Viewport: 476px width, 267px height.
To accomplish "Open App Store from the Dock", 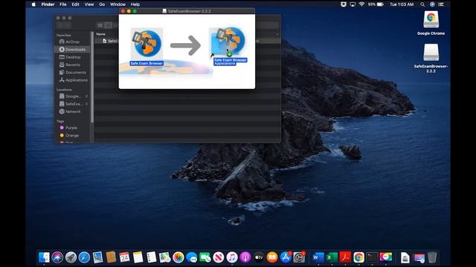I will (286, 257).
